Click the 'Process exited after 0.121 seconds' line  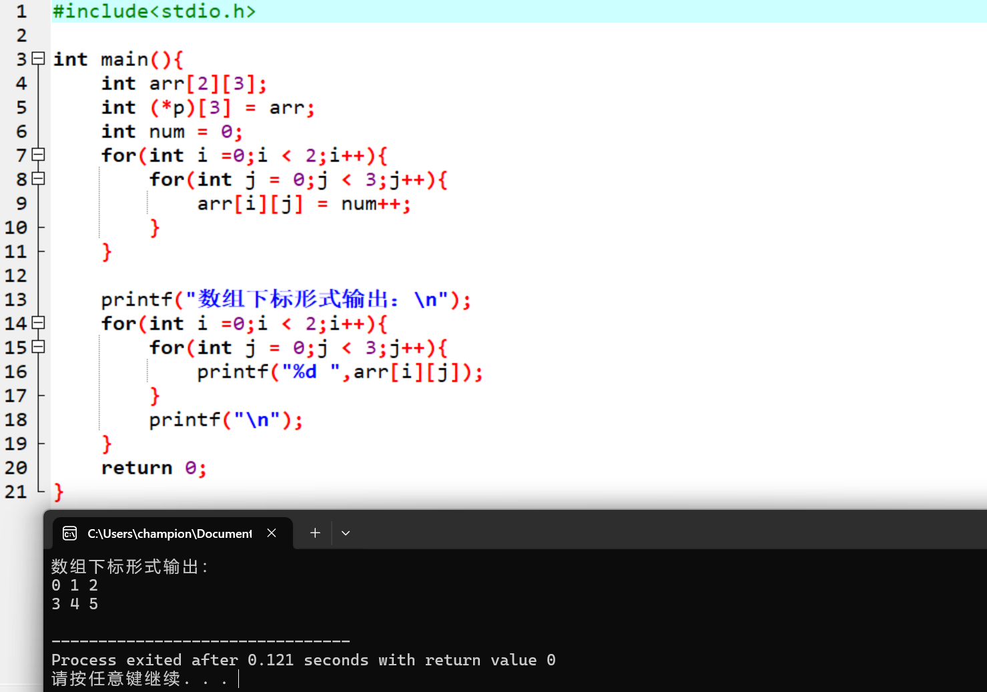pyautogui.click(x=304, y=660)
